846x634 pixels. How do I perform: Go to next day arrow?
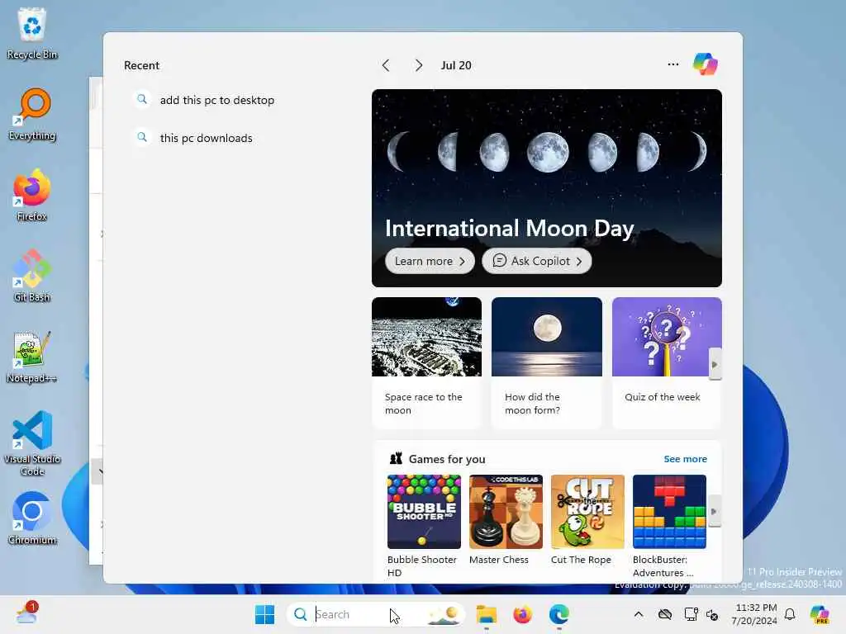(x=418, y=65)
